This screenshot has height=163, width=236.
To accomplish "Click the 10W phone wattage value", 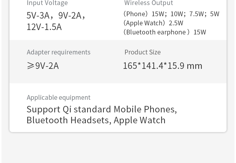I will pos(177,14).
